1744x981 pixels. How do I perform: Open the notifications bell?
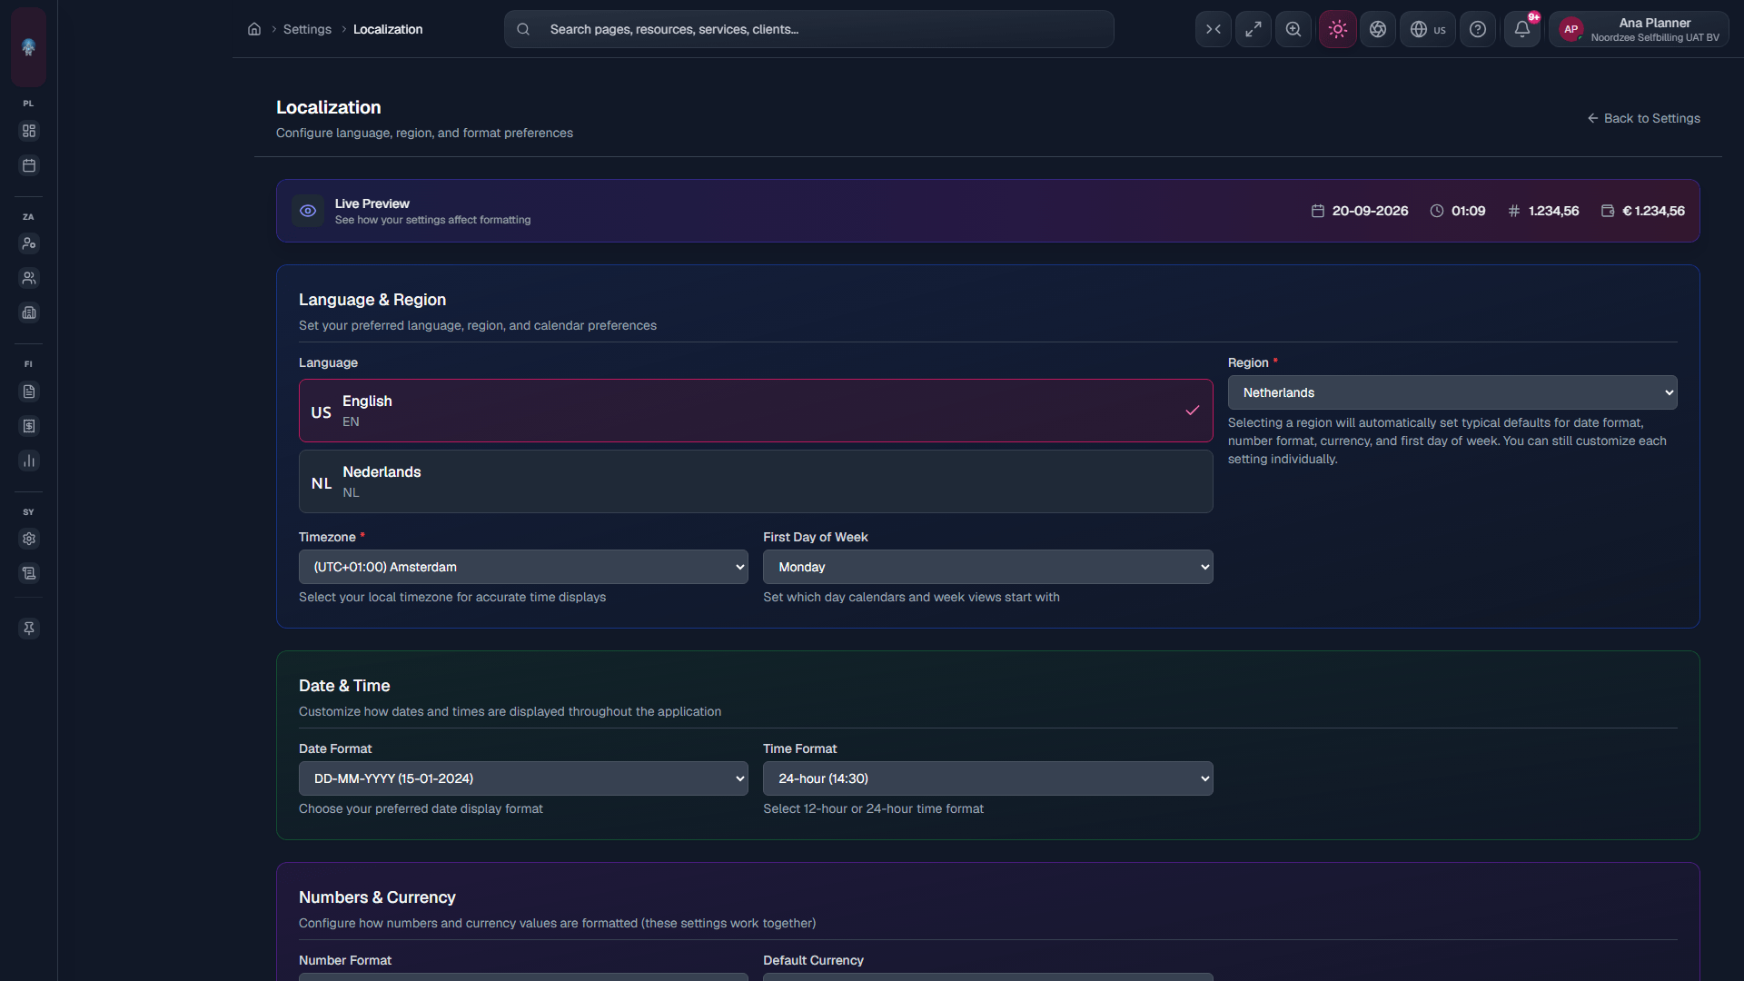[x=1522, y=29]
